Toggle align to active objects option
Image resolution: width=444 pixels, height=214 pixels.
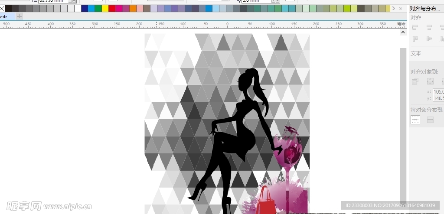pos(415,81)
